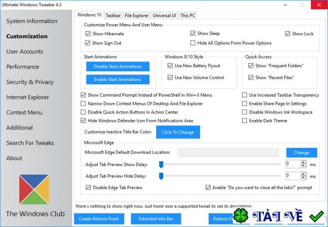Switch to the Universal UI tab
The image size is (328, 227).
tap(164, 16)
